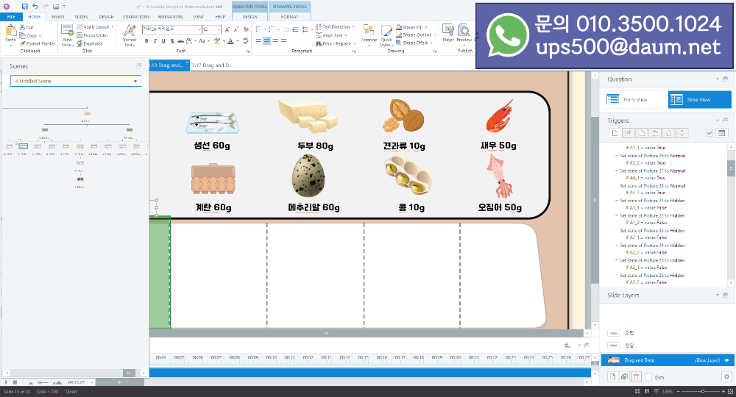Adjust the zoom slider in status bar
This screenshot has height=397, width=736.
click(702, 391)
